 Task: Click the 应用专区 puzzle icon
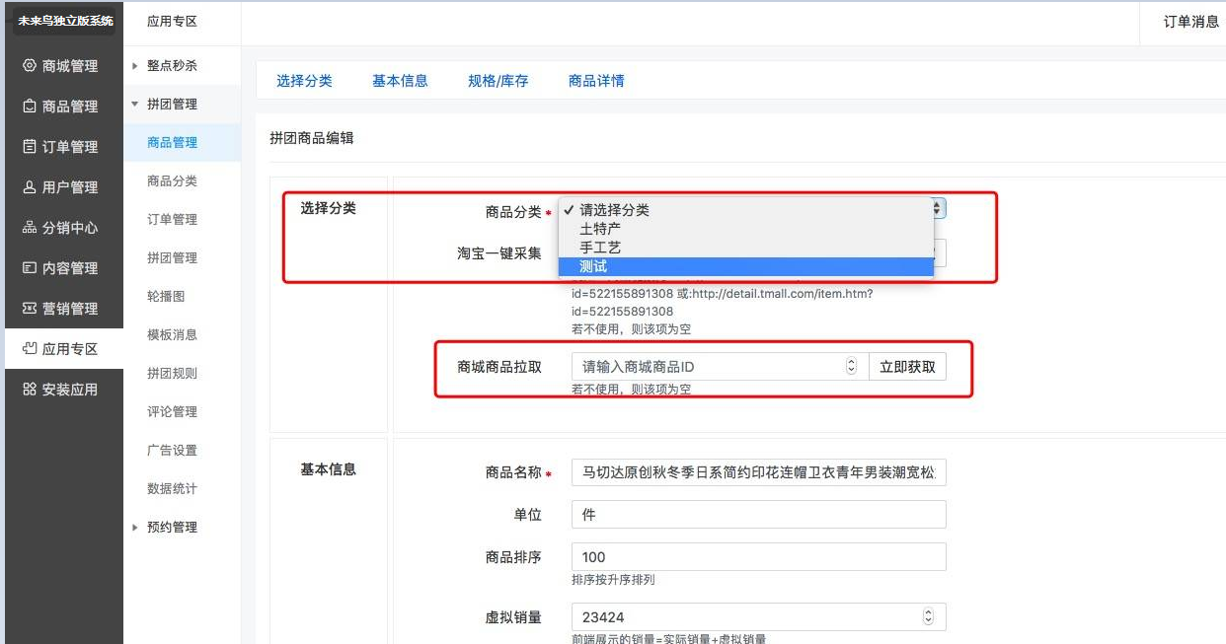pyautogui.click(x=30, y=349)
